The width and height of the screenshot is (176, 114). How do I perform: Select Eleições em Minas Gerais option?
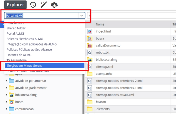pyautogui.click(x=45, y=66)
